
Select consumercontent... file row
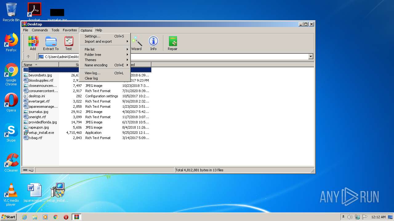[x=86, y=91]
